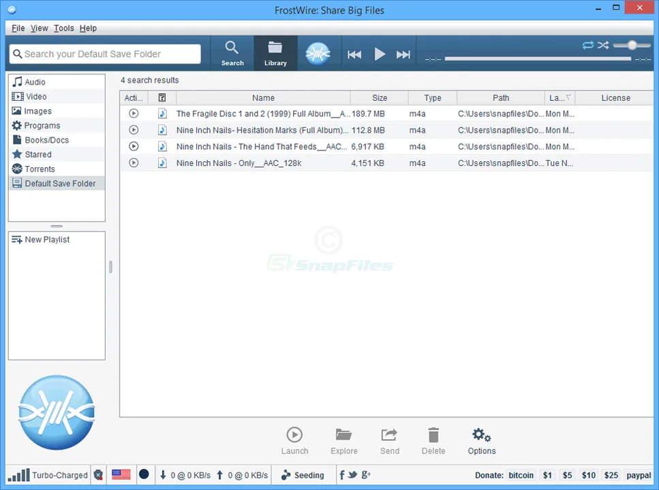Open FrostWire Google Plus icon
This screenshot has width=659, height=490.
click(x=366, y=475)
